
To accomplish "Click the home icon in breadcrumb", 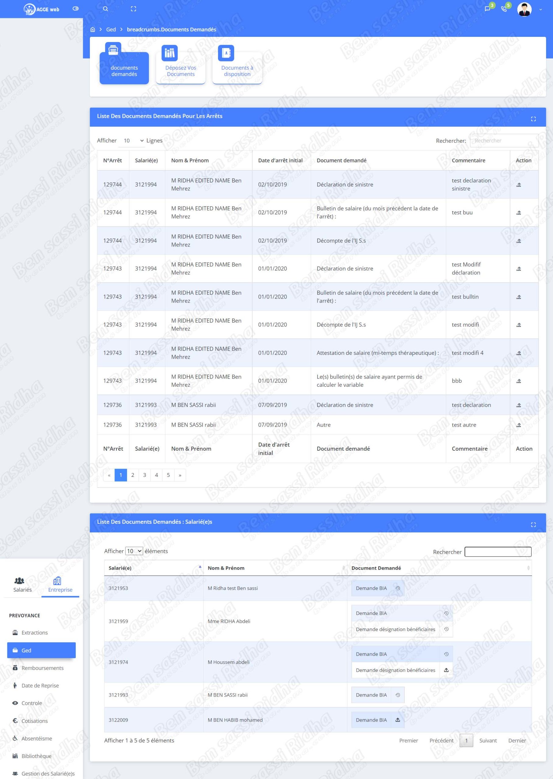I will (x=93, y=30).
